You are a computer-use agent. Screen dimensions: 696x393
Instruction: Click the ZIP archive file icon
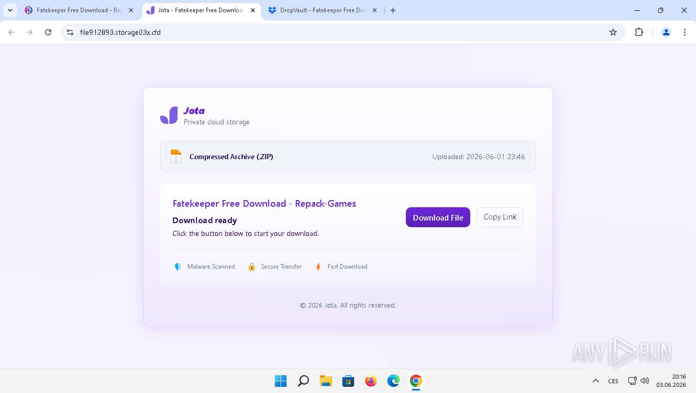click(176, 157)
